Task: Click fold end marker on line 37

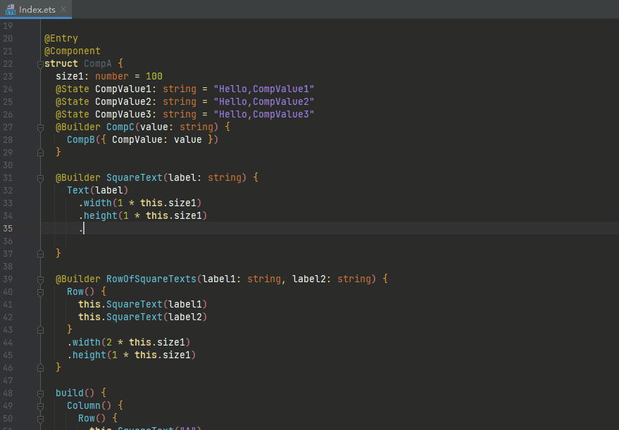Action: [x=40, y=253]
